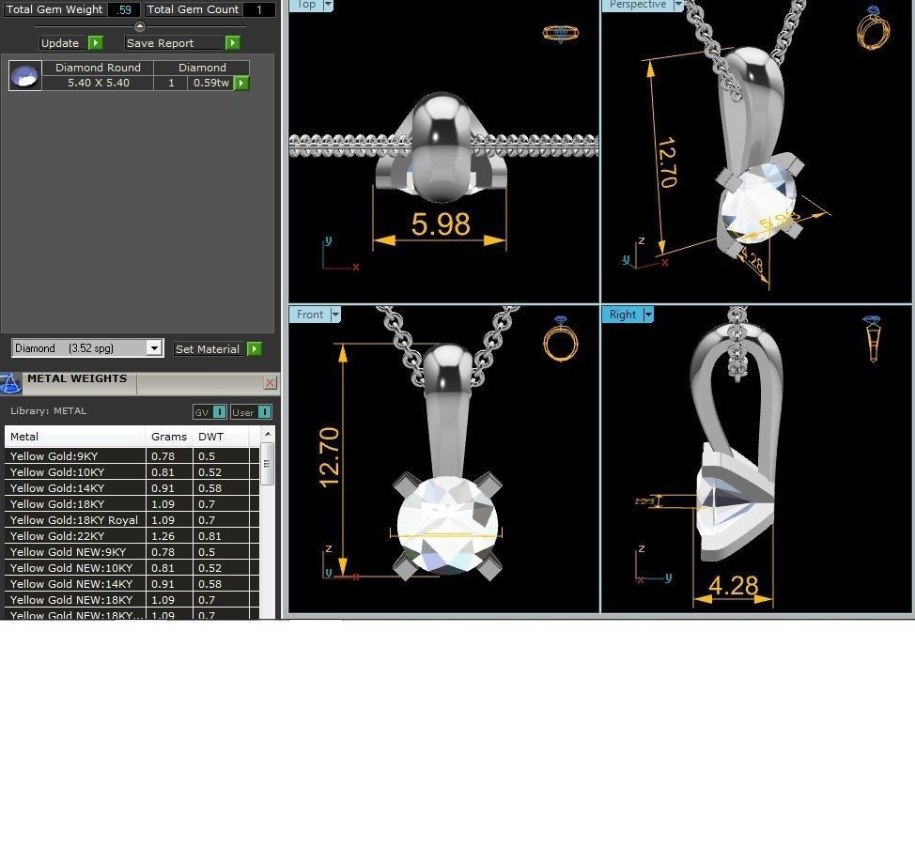Collapse panel with the round up-arrow handle
Viewport: 915px width, 862px height.
point(139,26)
